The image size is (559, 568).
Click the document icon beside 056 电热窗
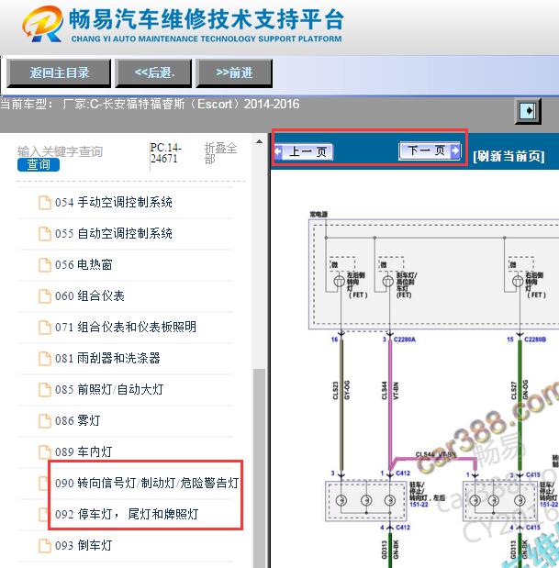(x=45, y=265)
